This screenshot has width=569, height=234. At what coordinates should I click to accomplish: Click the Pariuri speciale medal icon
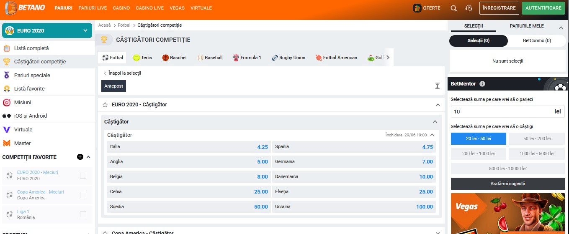pyautogui.click(x=7, y=75)
